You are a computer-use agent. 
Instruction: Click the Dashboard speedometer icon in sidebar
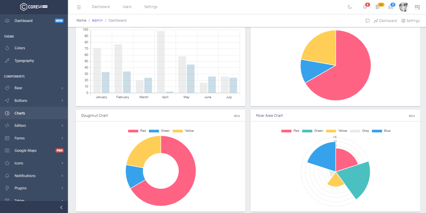point(7,21)
